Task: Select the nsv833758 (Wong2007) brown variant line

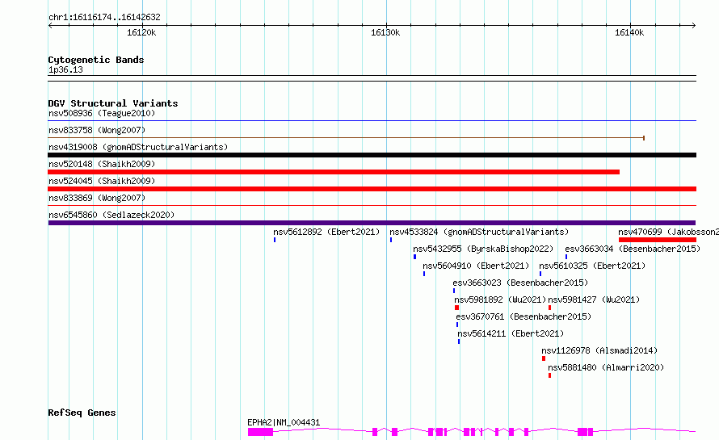Action: click(347, 137)
